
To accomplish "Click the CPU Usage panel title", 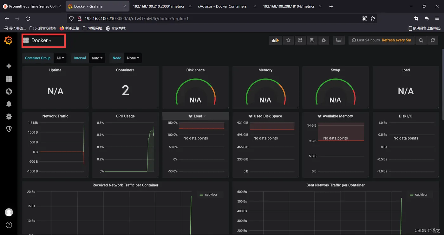I will [125, 116].
